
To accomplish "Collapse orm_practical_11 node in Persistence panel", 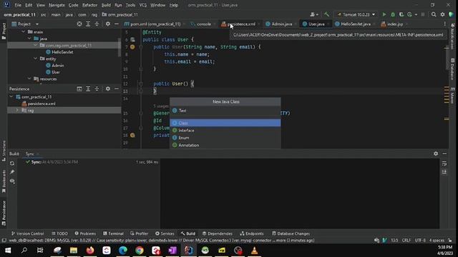I will [11, 97].
